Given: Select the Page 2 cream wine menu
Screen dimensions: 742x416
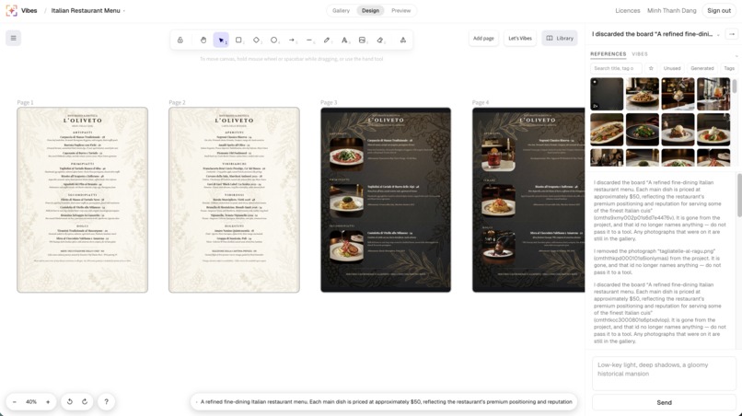Looking at the screenshot, I should tap(234, 200).
